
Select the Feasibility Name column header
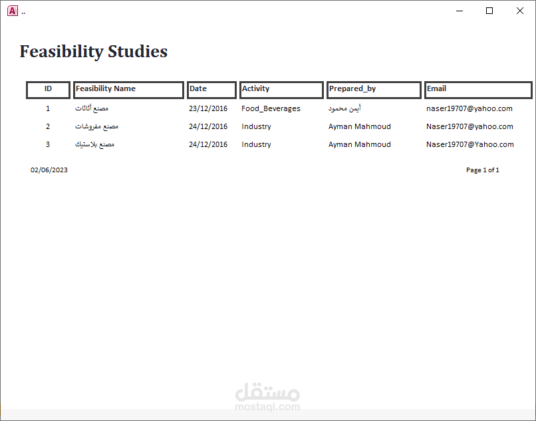128,90
